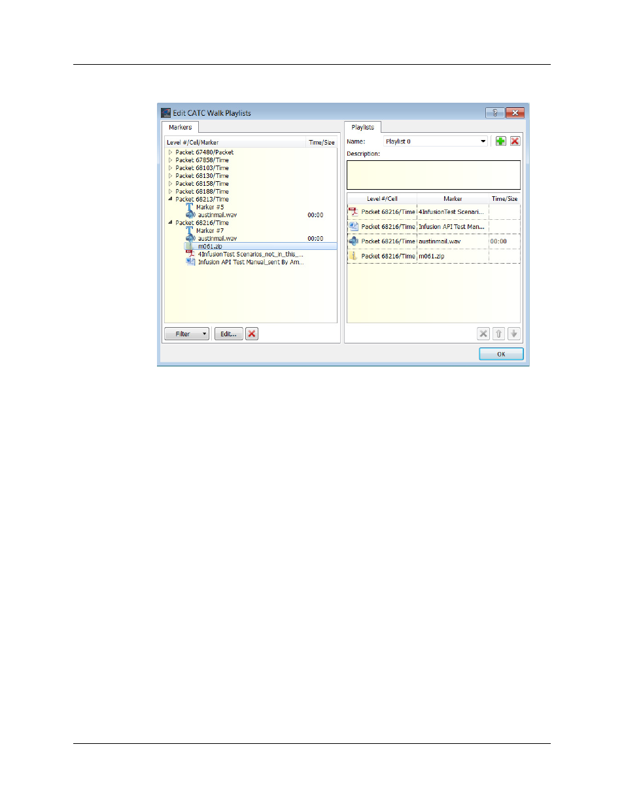The height and width of the screenshot is (808, 624).
Task: Expand Packet 68103/Time tree node
Action: [171, 167]
